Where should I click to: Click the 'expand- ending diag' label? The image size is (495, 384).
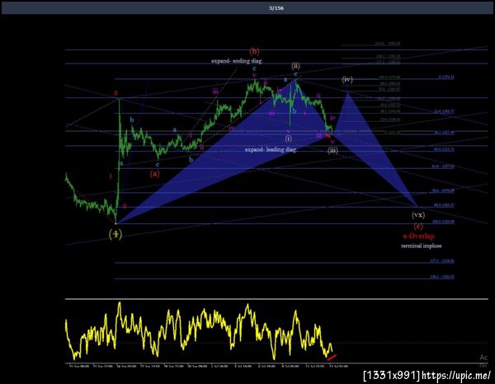(237, 61)
